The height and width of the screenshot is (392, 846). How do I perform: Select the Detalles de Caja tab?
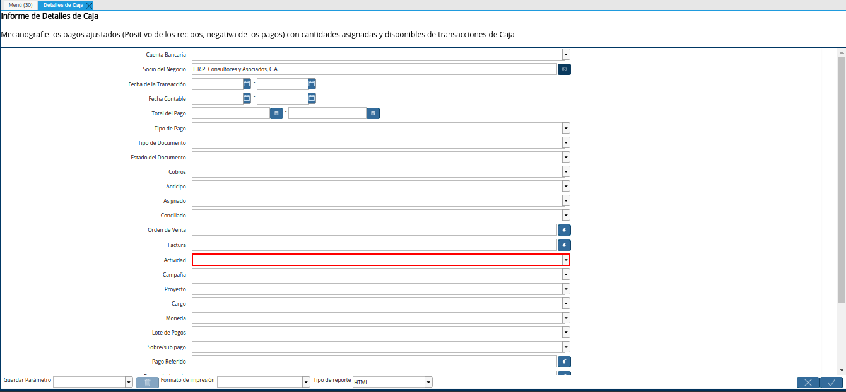click(x=63, y=4)
